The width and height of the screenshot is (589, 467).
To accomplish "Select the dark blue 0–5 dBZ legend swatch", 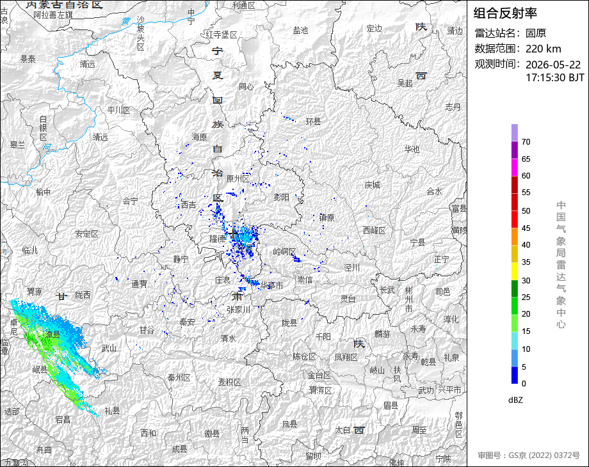I will click(x=514, y=375).
